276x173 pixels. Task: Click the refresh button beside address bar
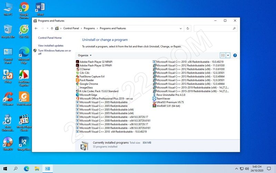tap(188, 28)
